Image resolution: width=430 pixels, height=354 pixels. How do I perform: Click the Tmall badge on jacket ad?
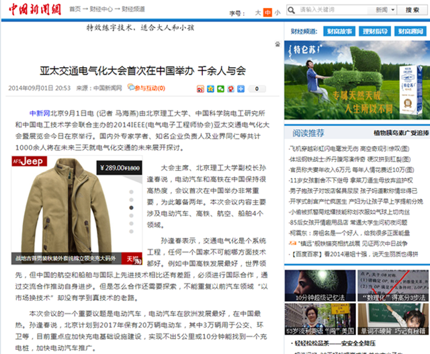point(133,257)
